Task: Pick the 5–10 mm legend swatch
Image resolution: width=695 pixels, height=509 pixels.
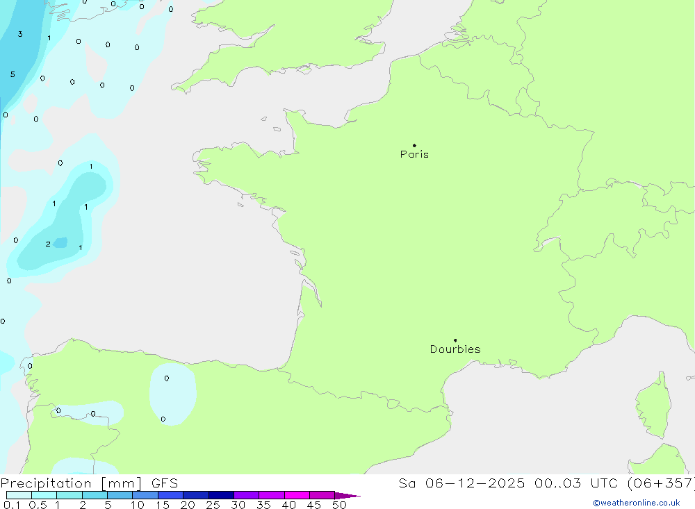Action: [x=120, y=495]
